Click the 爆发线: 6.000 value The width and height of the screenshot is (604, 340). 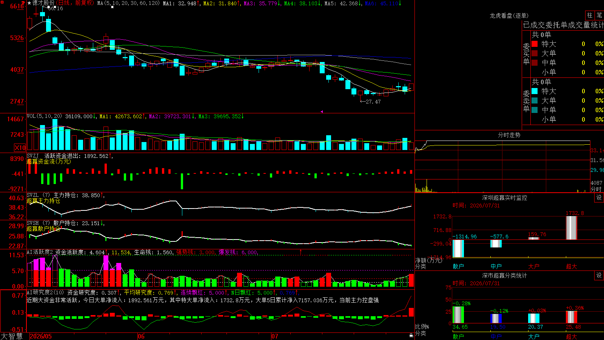click(238, 252)
